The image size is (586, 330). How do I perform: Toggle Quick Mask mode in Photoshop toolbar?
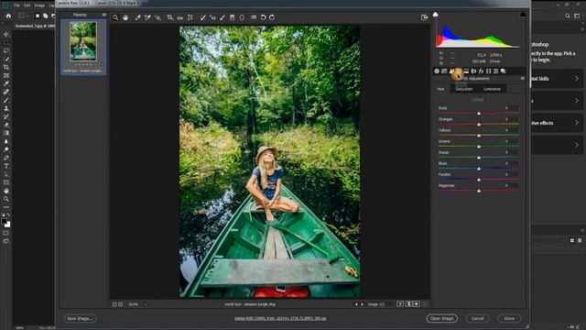pos(6,233)
